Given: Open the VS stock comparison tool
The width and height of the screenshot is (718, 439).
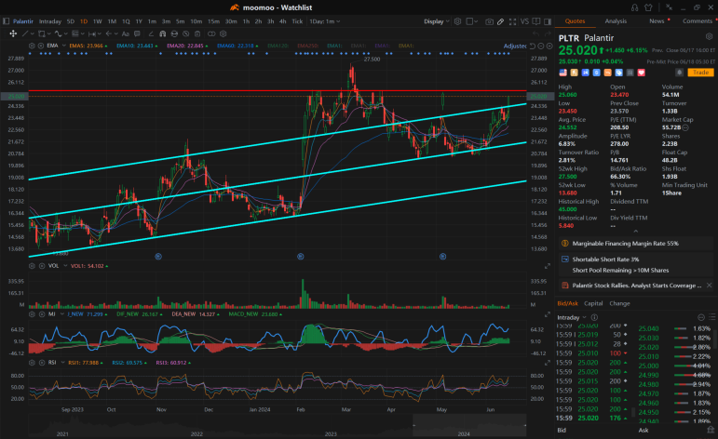Looking at the screenshot, I should click(524, 21).
